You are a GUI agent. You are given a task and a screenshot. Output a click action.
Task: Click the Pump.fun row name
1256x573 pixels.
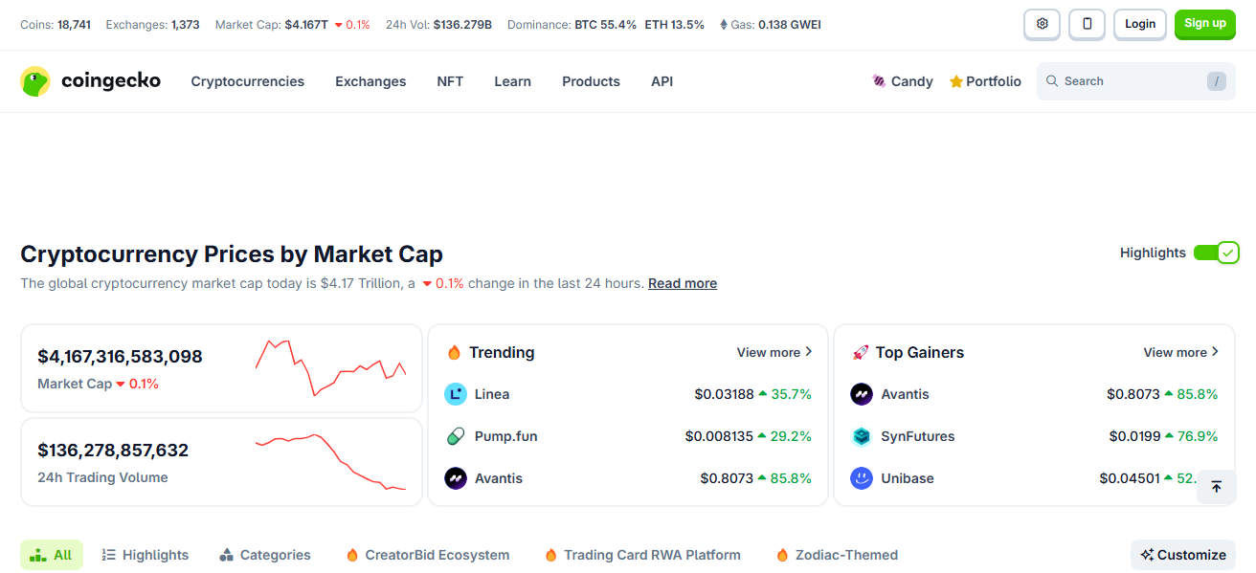506,436
